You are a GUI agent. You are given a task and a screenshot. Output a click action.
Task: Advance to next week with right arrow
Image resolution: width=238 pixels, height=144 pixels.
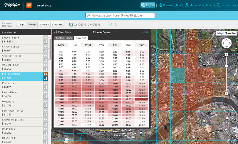tap(115, 25)
